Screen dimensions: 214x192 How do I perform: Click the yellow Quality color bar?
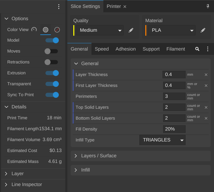(x=74, y=30)
